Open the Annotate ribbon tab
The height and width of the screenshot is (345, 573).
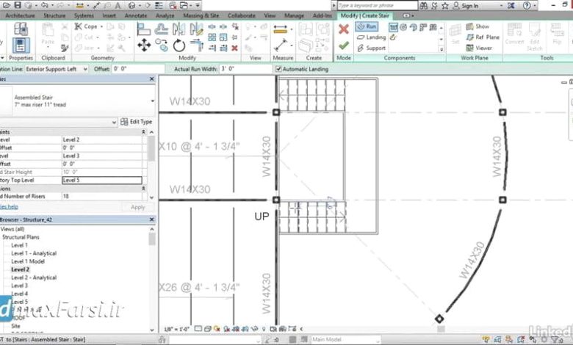point(134,15)
